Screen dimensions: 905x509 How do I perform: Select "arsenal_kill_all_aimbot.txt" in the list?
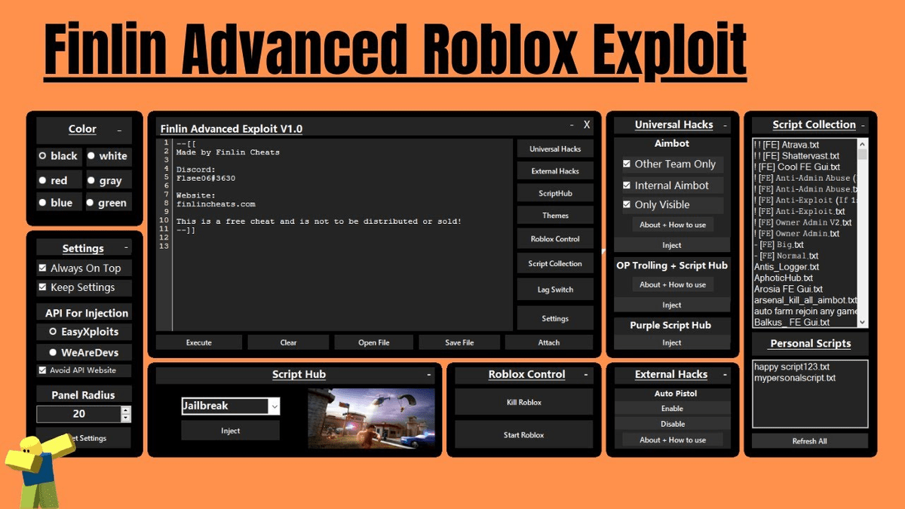pyautogui.click(x=805, y=300)
